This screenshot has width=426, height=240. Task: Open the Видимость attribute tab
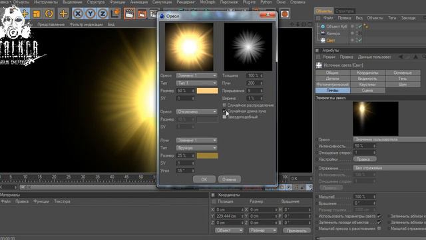[x=367, y=79]
